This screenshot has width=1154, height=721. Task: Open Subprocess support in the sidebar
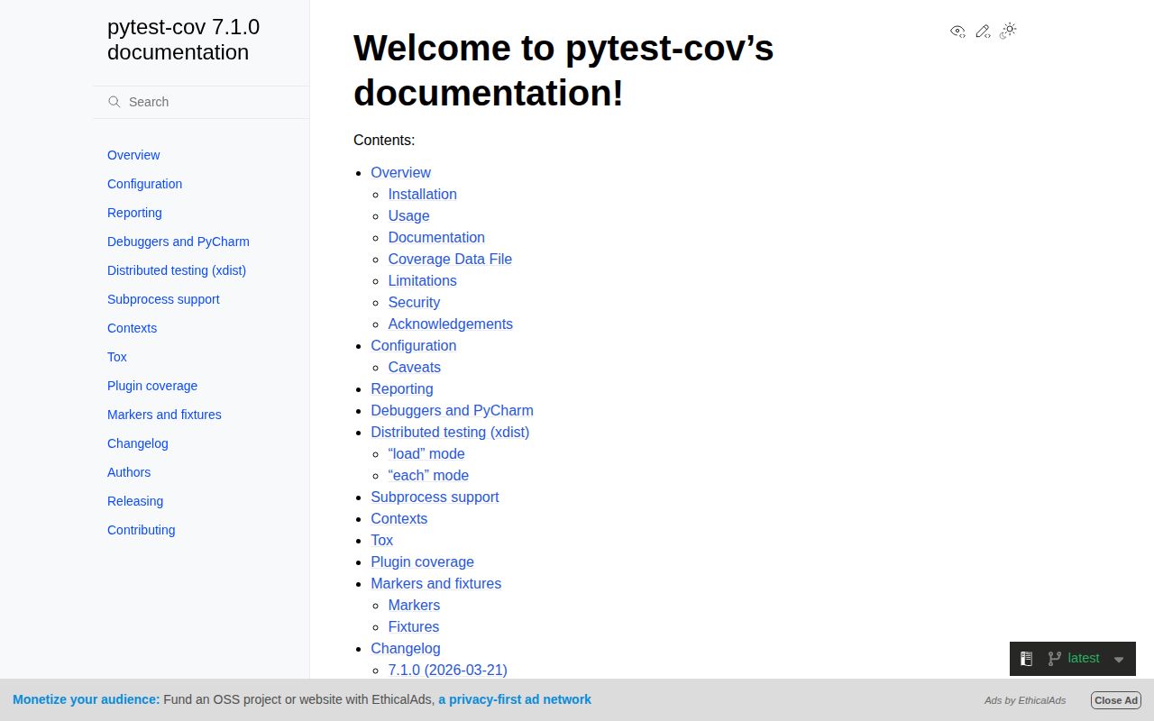point(163,299)
